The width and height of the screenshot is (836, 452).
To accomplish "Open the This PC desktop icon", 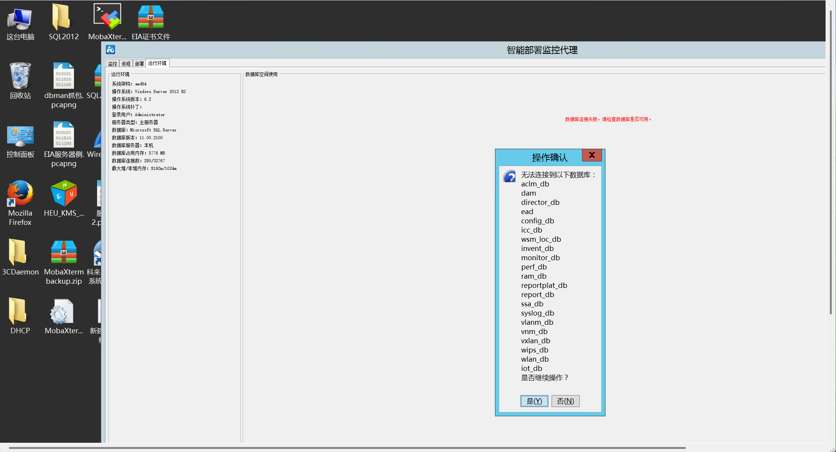I will click(20, 19).
